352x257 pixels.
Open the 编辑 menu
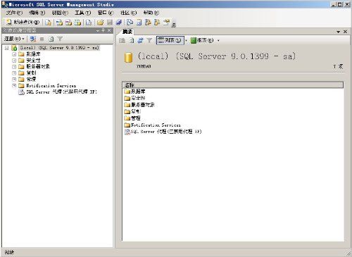click(37, 13)
